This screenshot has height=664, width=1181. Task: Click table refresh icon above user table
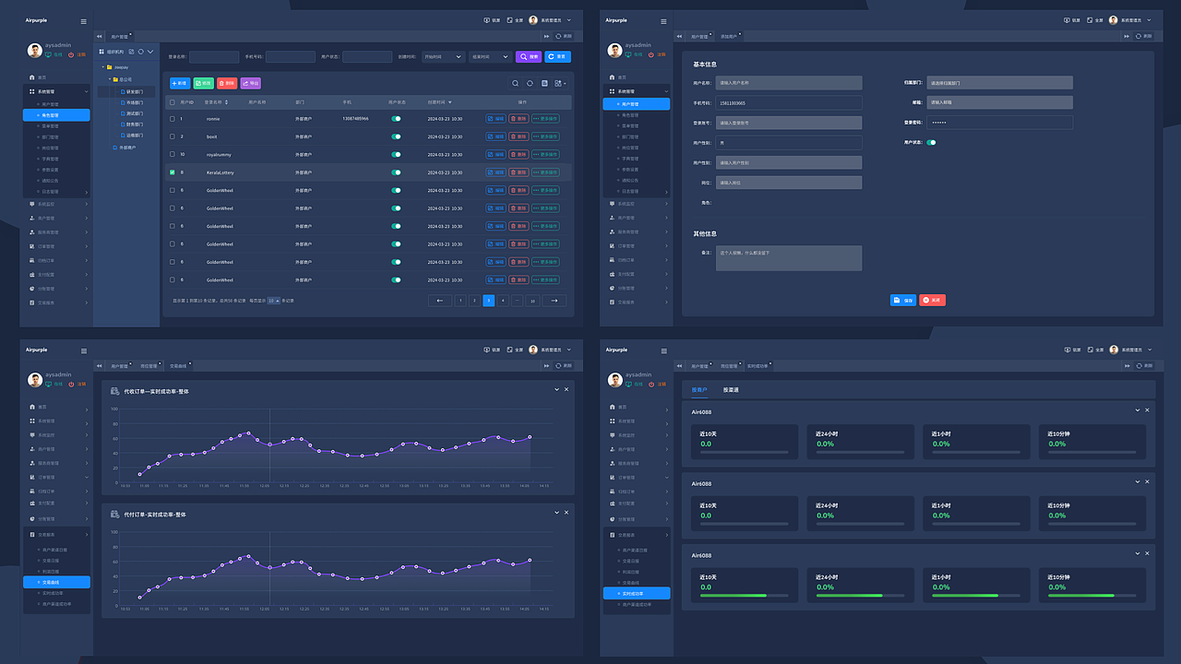click(530, 83)
